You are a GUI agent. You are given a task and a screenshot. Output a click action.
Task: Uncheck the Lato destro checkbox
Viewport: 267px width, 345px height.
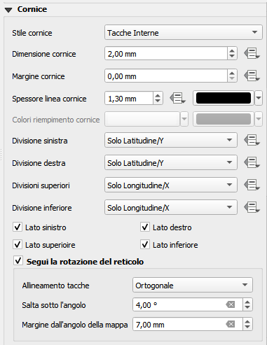pyautogui.click(x=145, y=227)
